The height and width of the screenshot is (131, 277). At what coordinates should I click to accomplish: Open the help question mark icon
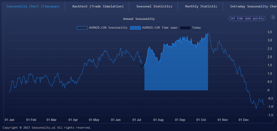click(x=273, y=17)
